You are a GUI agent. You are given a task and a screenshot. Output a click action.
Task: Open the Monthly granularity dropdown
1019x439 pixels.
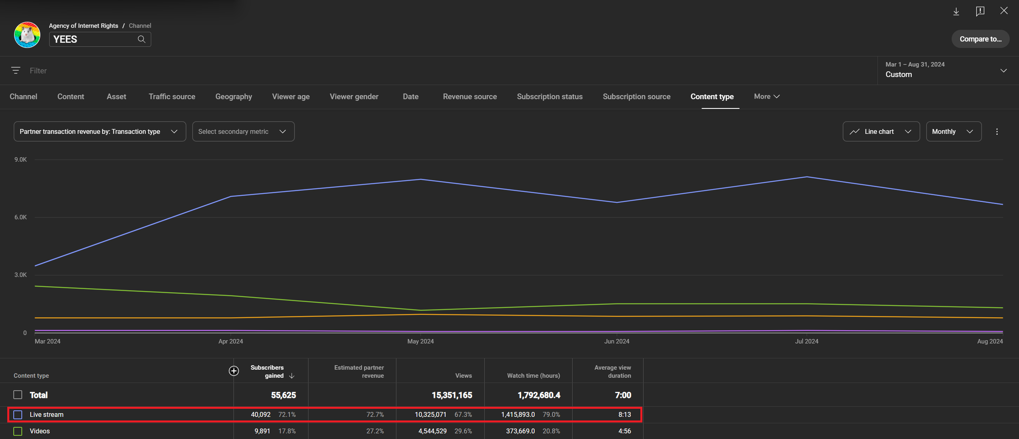point(954,131)
